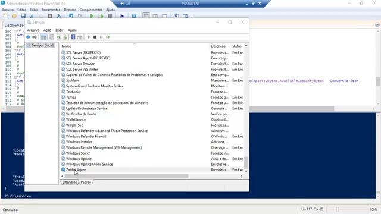Collapse the ISE script pane chevron
This screenshot has width=381, height=214.
(377, 25)
